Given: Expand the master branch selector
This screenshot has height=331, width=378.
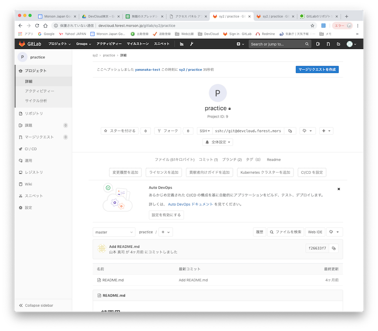Looking at the screenshot, I should pyautogui.click(x=114, y=232).
